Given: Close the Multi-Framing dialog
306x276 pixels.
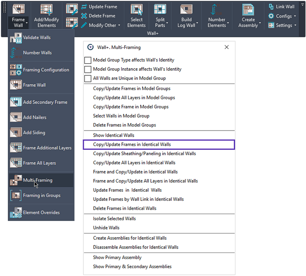Looking at the screenshot, I should (226, 47).
